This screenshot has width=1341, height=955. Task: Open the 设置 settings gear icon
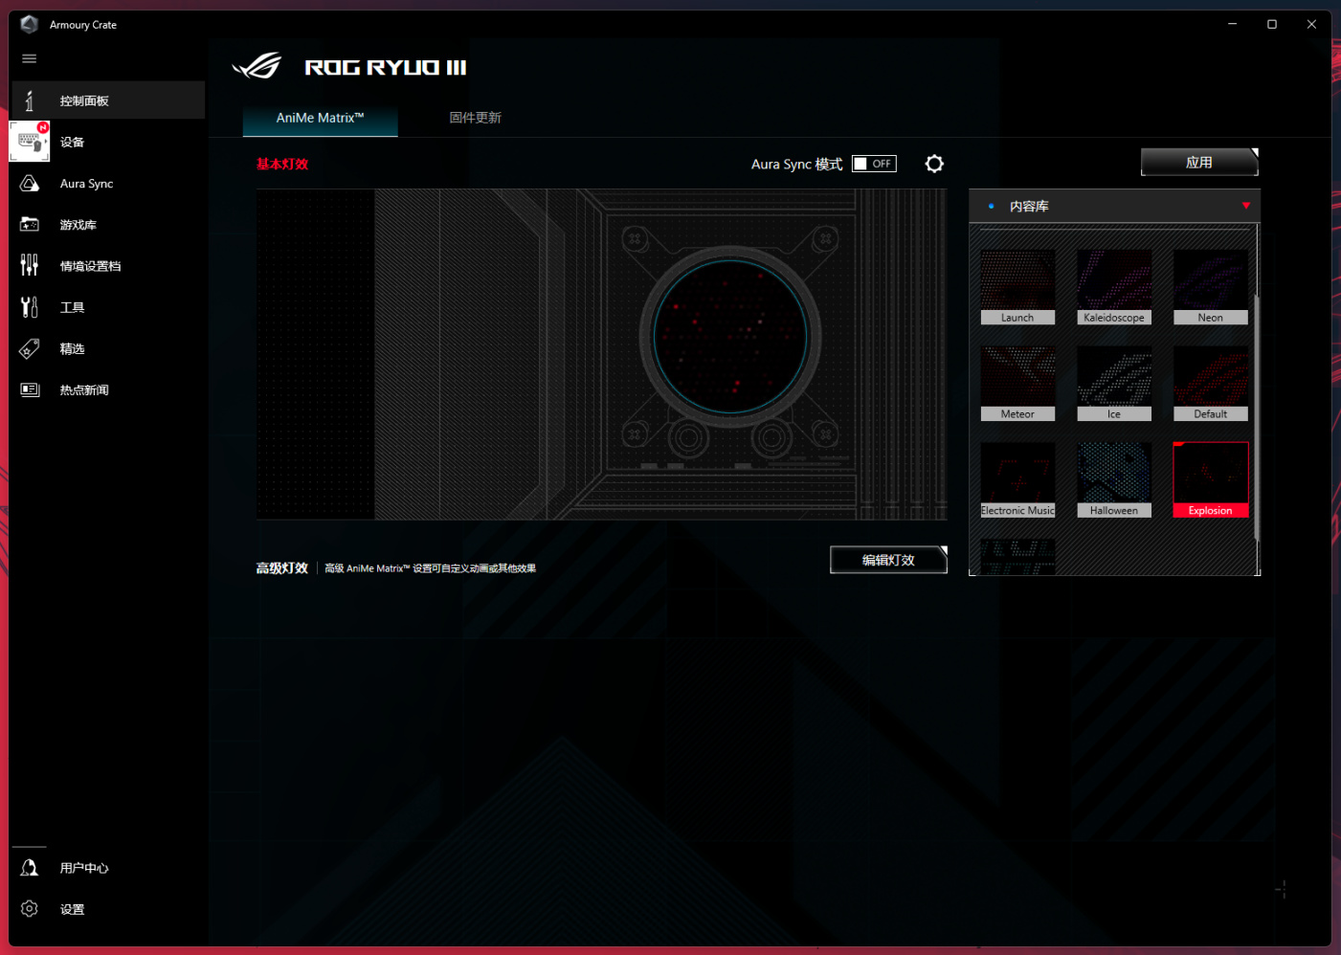tap(30, 909)
